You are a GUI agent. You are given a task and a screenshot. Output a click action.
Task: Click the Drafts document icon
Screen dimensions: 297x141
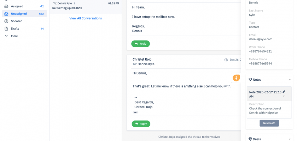pos(6,29)
